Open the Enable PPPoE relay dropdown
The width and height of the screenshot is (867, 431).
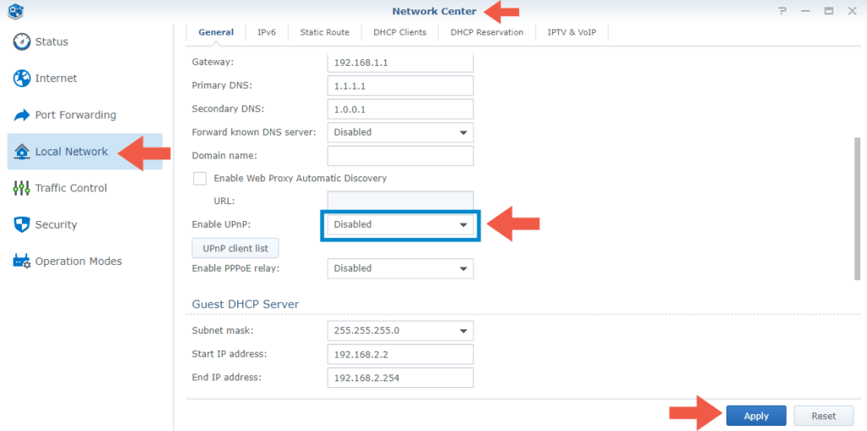tap(400, 268)
